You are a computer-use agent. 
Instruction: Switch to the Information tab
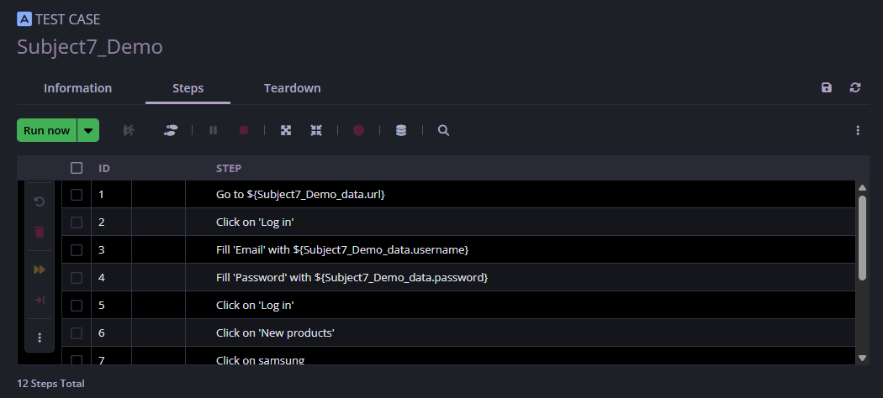(77, 88)
